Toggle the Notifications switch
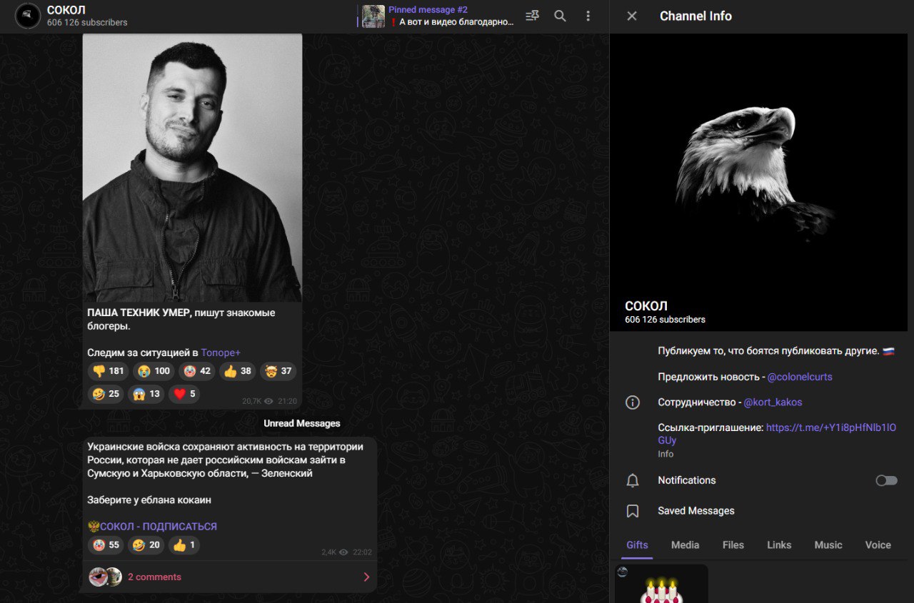The width and height of the screenshot is (914, 603). pos(886,481)
